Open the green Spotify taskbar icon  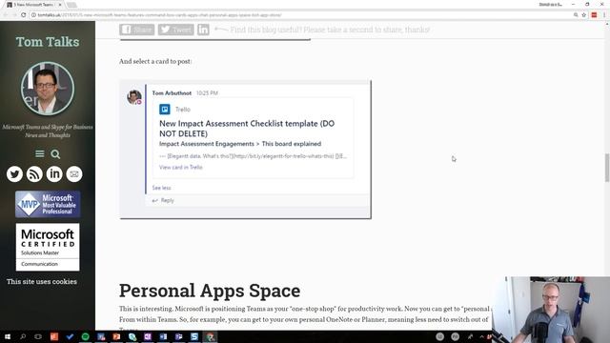click(x=85, y=336)
